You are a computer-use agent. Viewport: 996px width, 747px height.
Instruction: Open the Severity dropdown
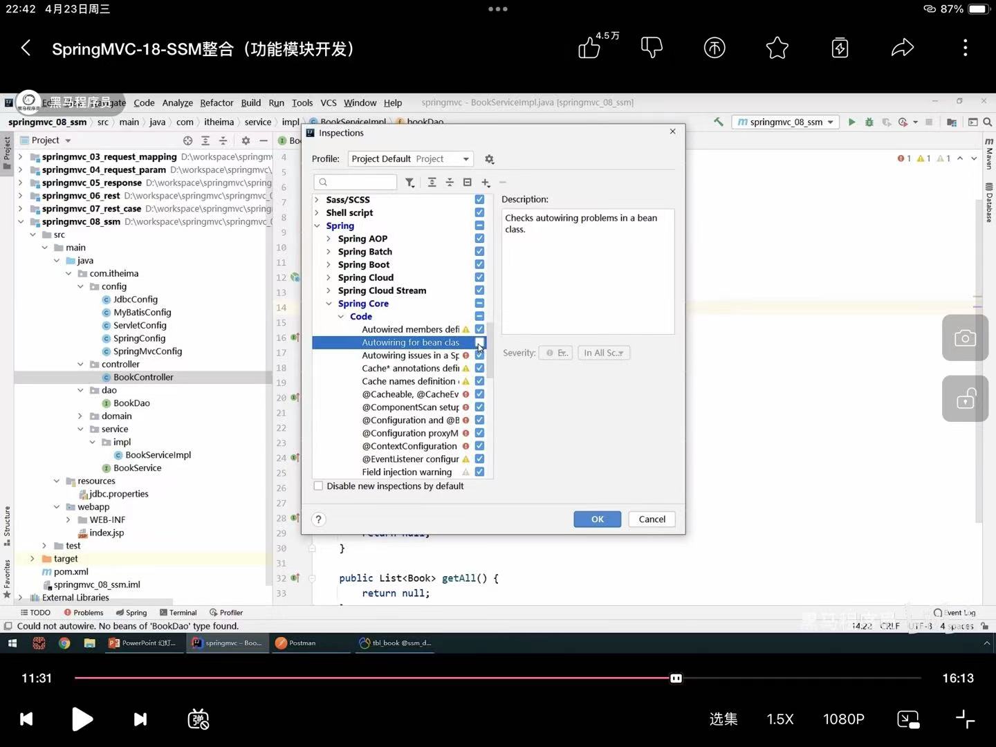[555, 353]
